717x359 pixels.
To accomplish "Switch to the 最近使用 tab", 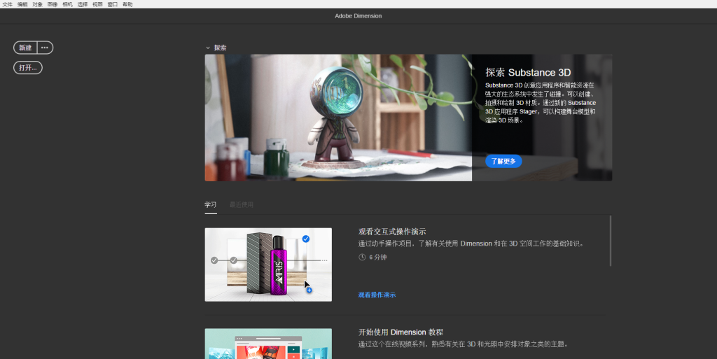I will coord(242,204).
